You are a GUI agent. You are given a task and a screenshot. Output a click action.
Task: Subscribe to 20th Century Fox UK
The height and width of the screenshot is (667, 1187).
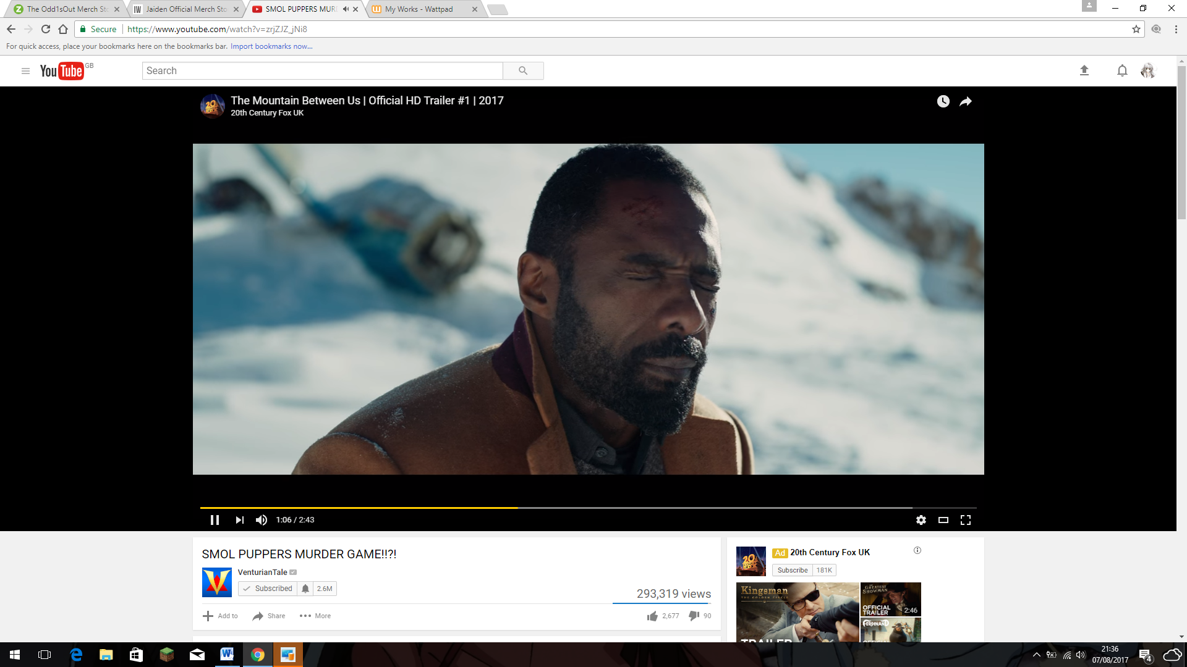pos(793,570)
